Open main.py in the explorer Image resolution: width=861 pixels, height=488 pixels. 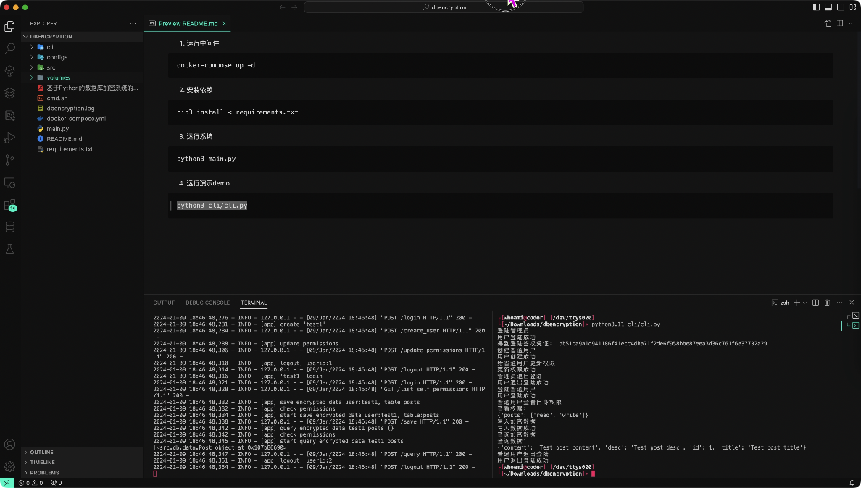(57, 129)
